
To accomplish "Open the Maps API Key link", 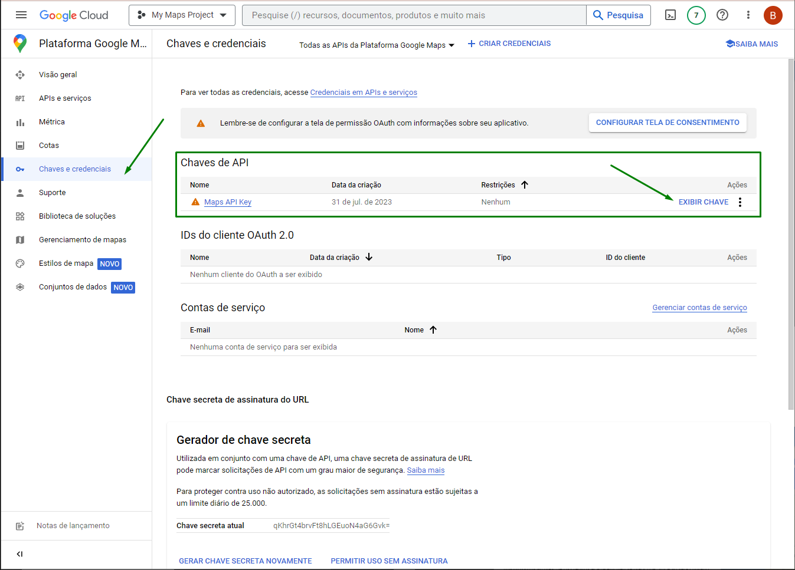I will 228,202.
